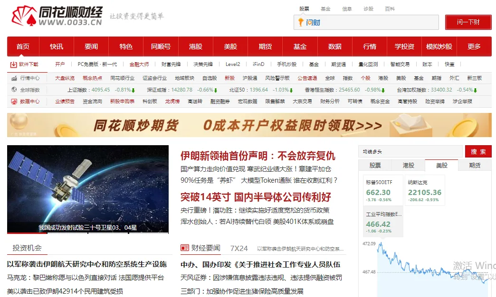Image resolution: width=496 pixels, height=297 pixels.
Task: Open the 概念热点 link
Action: 92,78
